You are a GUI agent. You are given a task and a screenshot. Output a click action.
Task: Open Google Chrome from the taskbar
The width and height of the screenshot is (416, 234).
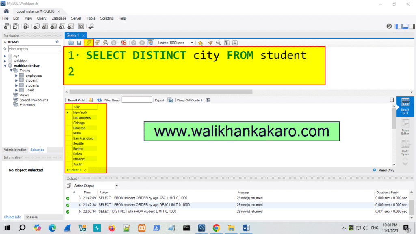(216, 228)
